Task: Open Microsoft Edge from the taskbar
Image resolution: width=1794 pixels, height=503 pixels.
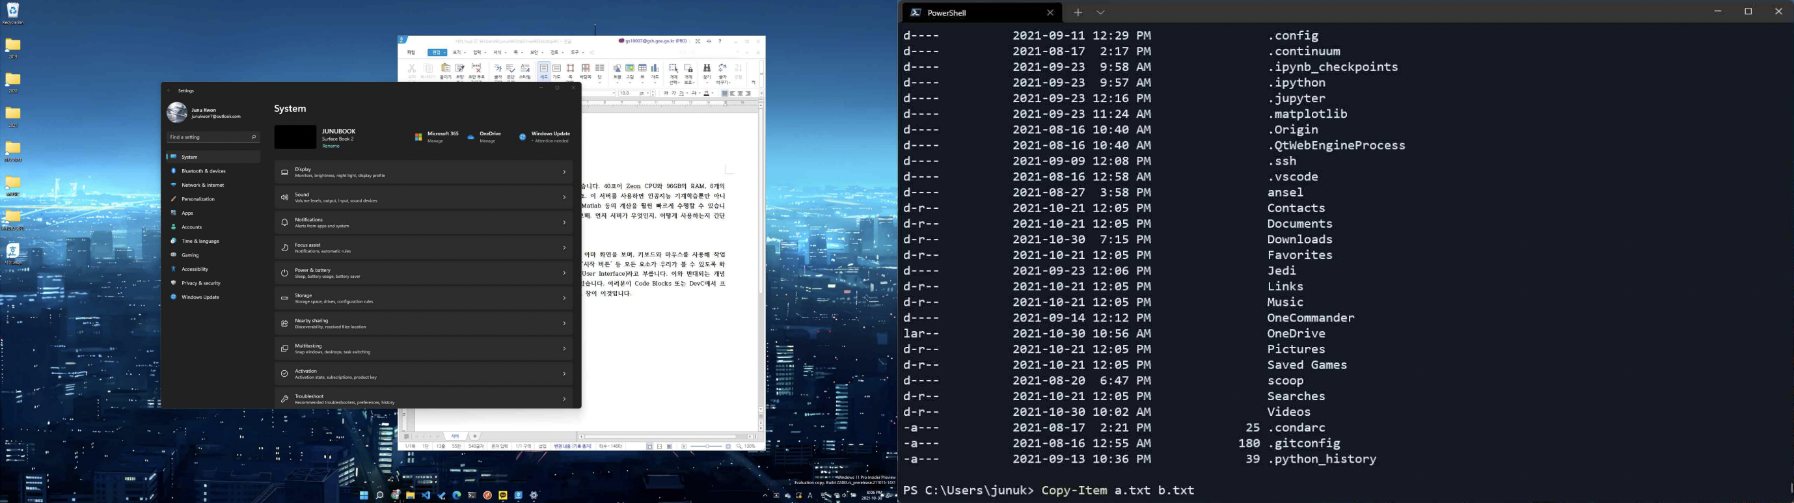Action: point(457,495)
